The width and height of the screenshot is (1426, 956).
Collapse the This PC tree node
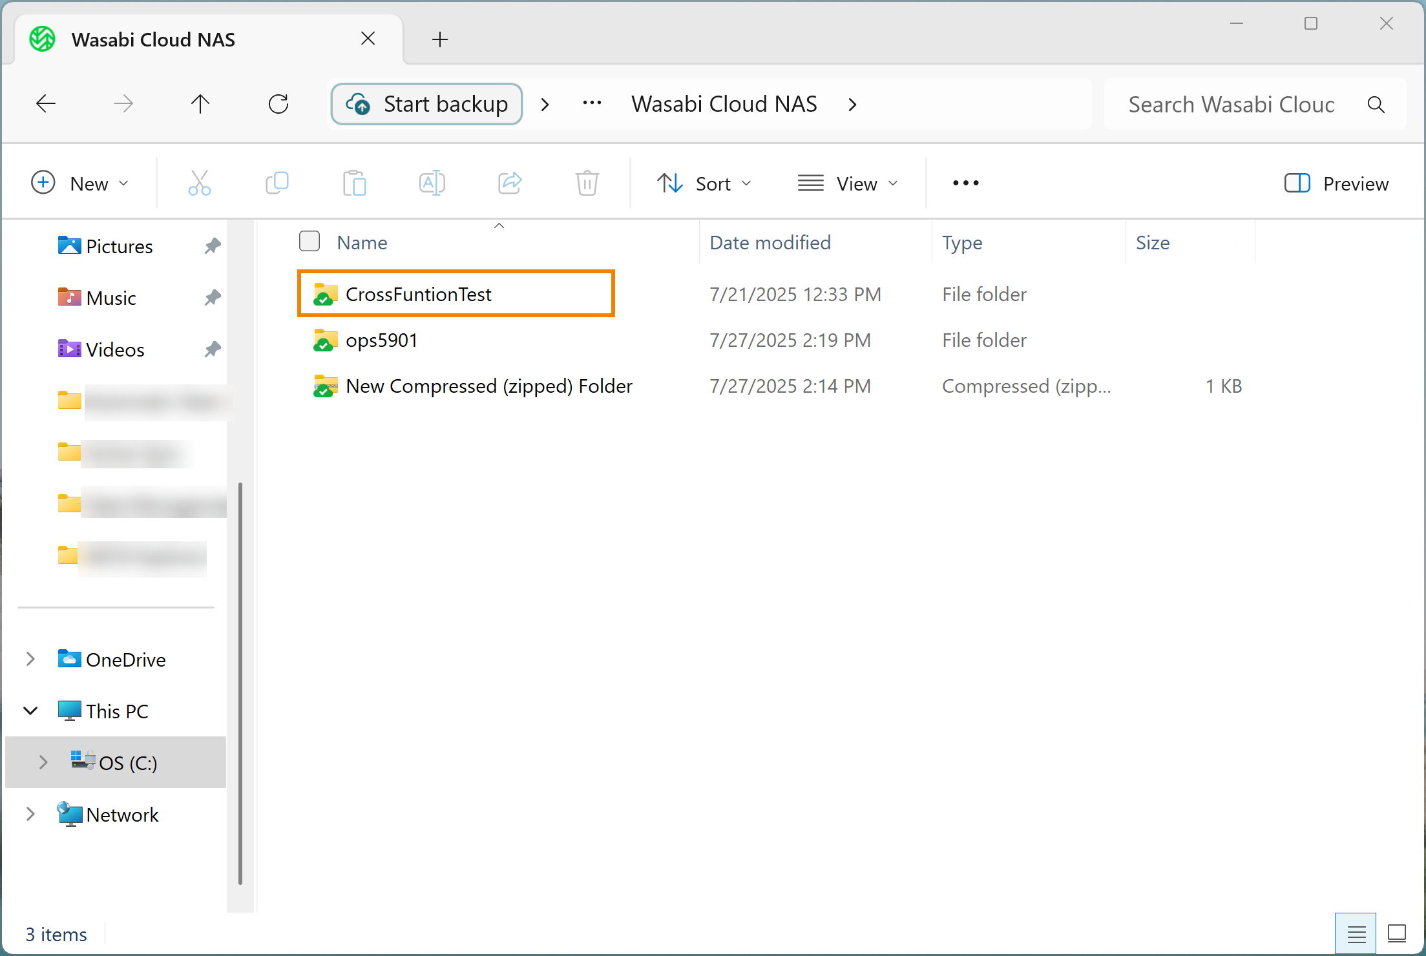(x=30, y=711)
